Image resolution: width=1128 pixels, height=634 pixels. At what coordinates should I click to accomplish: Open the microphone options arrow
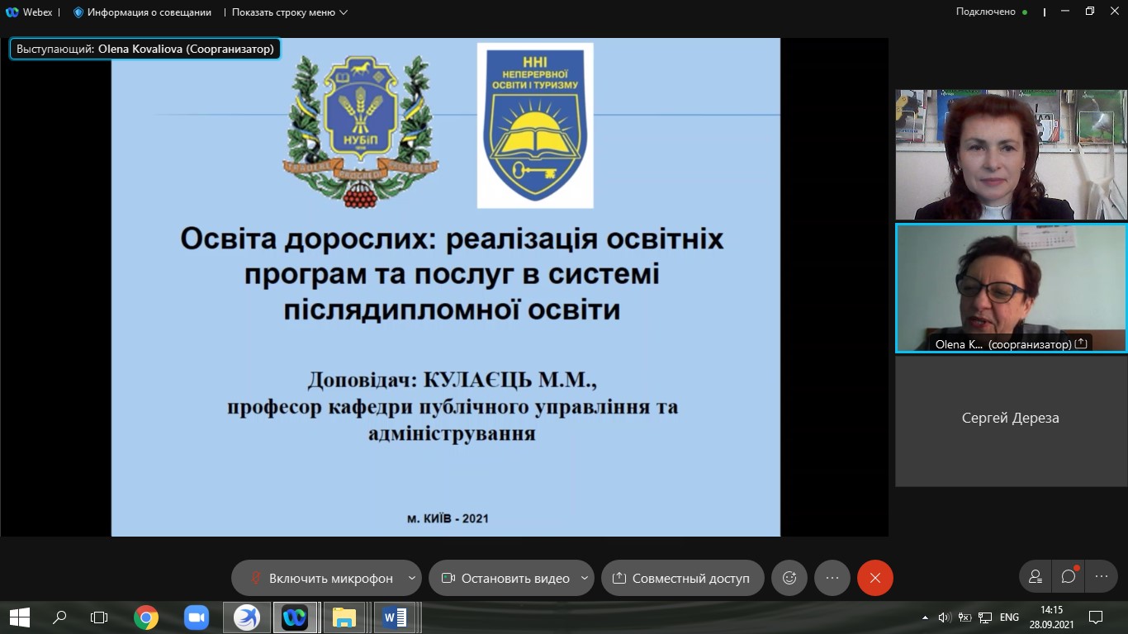click(412, 578)
